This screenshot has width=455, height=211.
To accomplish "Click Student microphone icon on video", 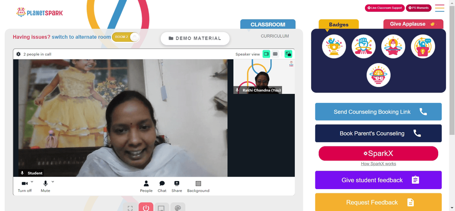I will point(22,173).
